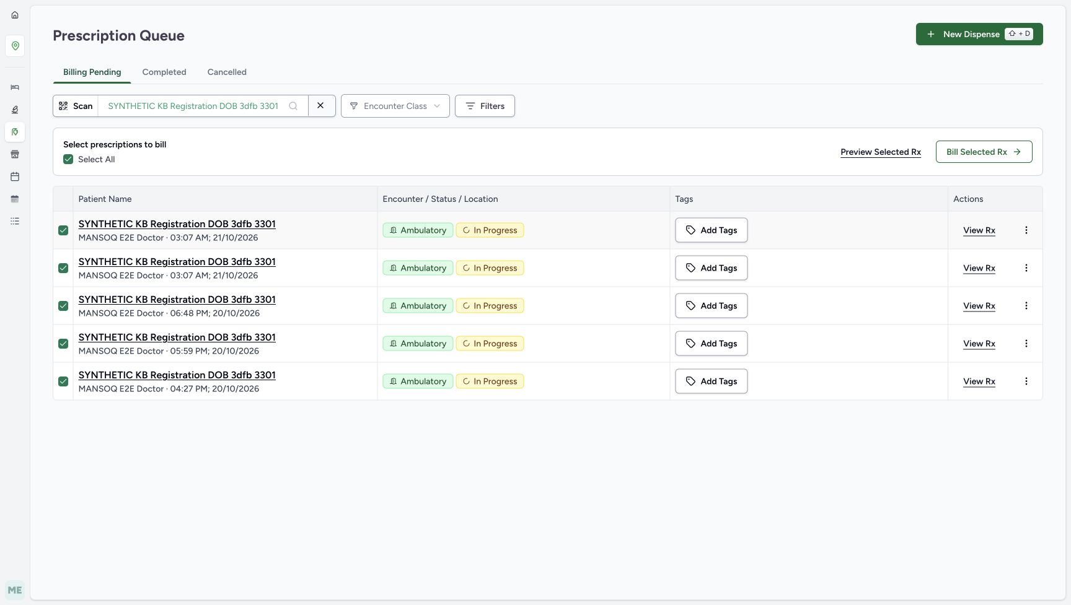Image resolution: width=1071 pixels, height=605 pixels.
Task: Switch to the Cancelled tab
Action: pyautogui.click(x=227, y=72)
